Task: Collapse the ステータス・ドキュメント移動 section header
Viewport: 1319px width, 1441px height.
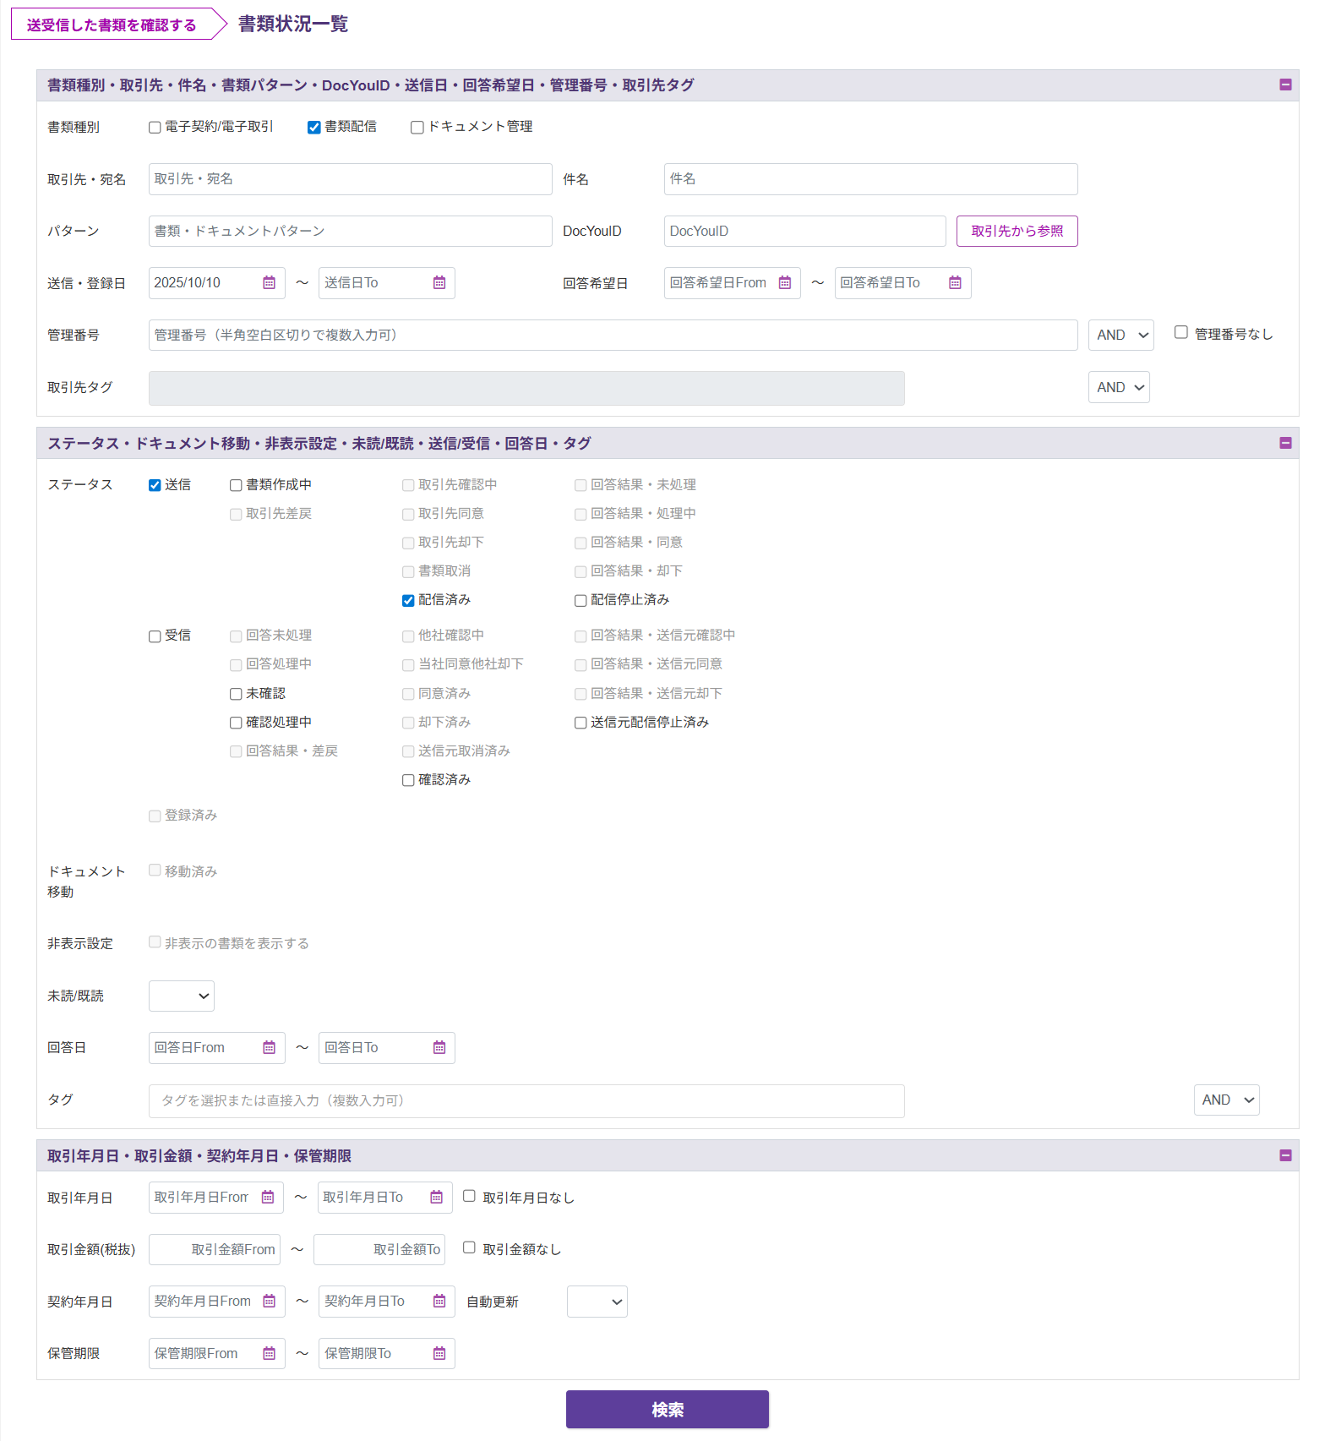Action: 1284,443
